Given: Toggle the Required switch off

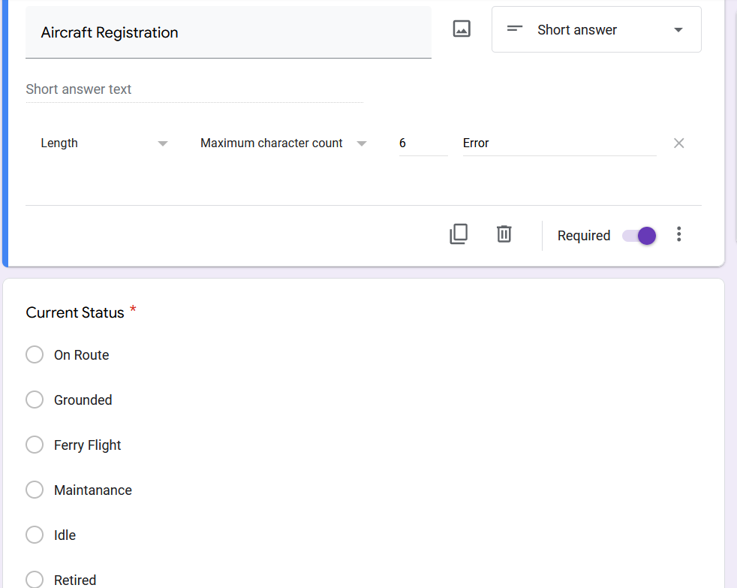Looking at the screenshot, I should tap(639, 236).
